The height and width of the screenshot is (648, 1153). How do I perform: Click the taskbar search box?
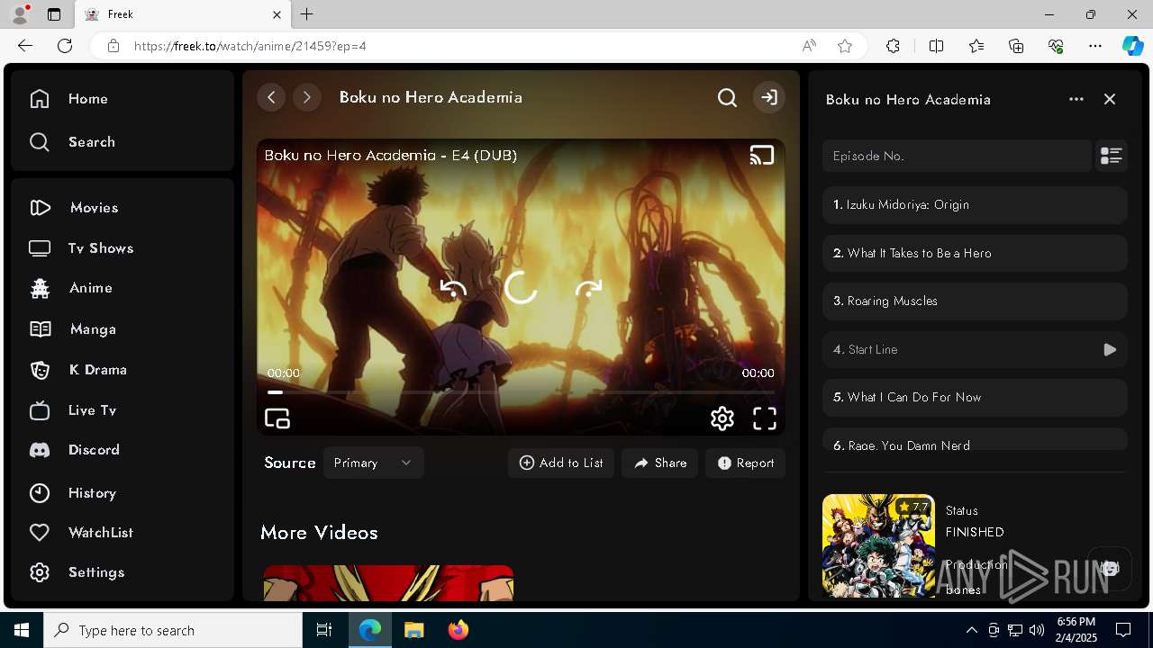(x=173, y=630)
